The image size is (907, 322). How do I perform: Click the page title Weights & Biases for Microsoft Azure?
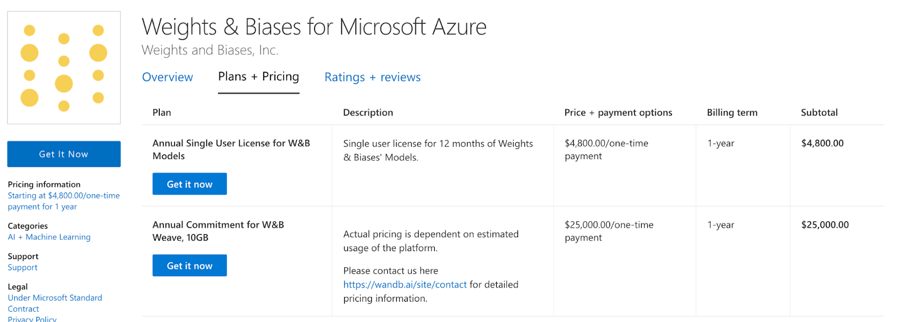(x=314, y=27)
